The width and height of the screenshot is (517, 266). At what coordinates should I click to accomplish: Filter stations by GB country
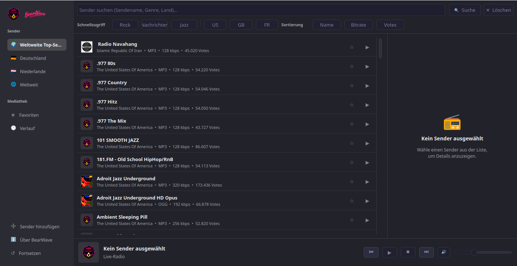[x=241, y=25]
